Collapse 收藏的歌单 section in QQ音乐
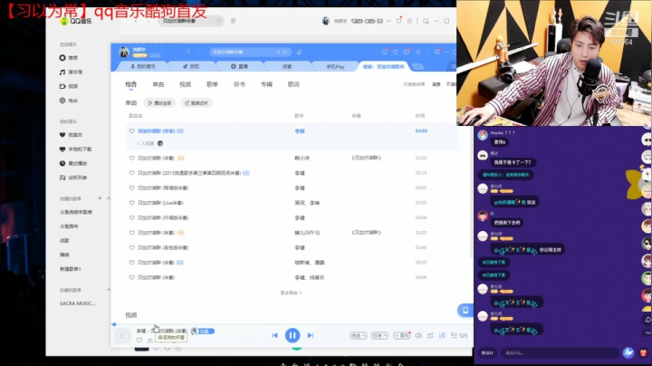Viewport: 652px width, 366px height. 109,290
